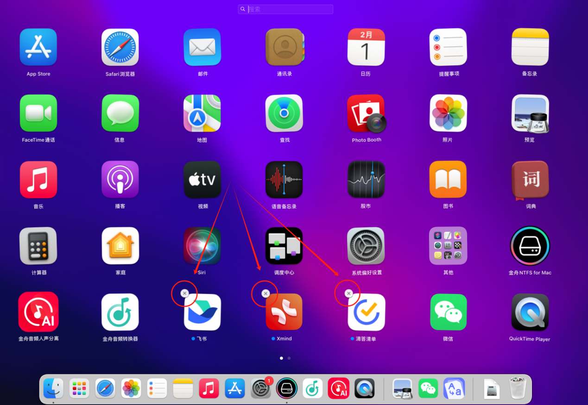Open 金舟音频人声分离 in Launchpad grid
This screenshot has height=405, width=588.
(38, 312)
